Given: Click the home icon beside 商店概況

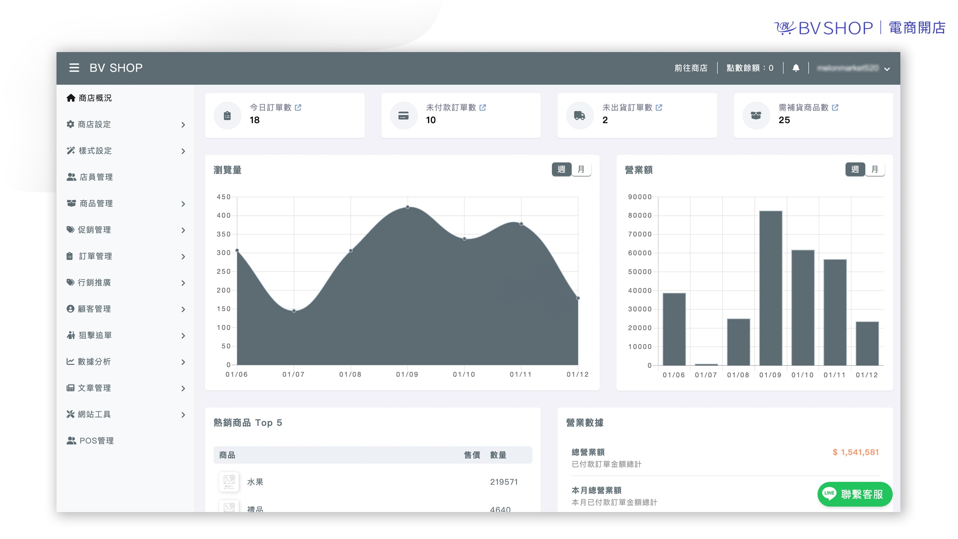Looking at the screenshot, I should coord(71,98).
